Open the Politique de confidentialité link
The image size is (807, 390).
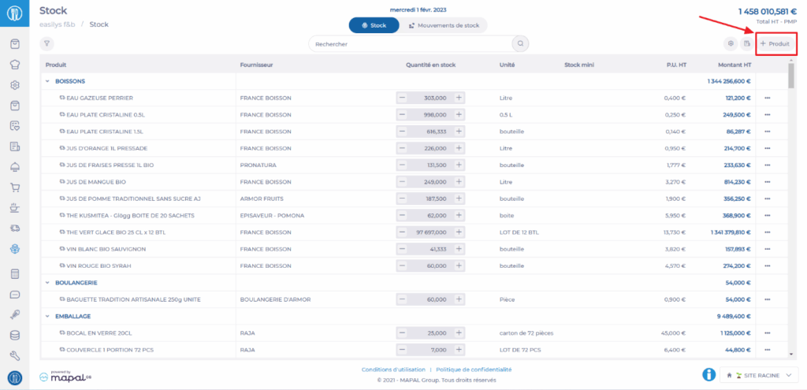click(x=474, y=369)
